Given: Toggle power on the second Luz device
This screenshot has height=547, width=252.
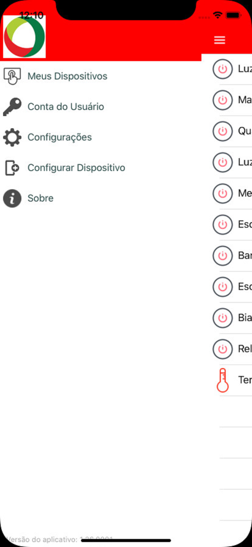Looking at the screenshot, I should coord(222,162).
